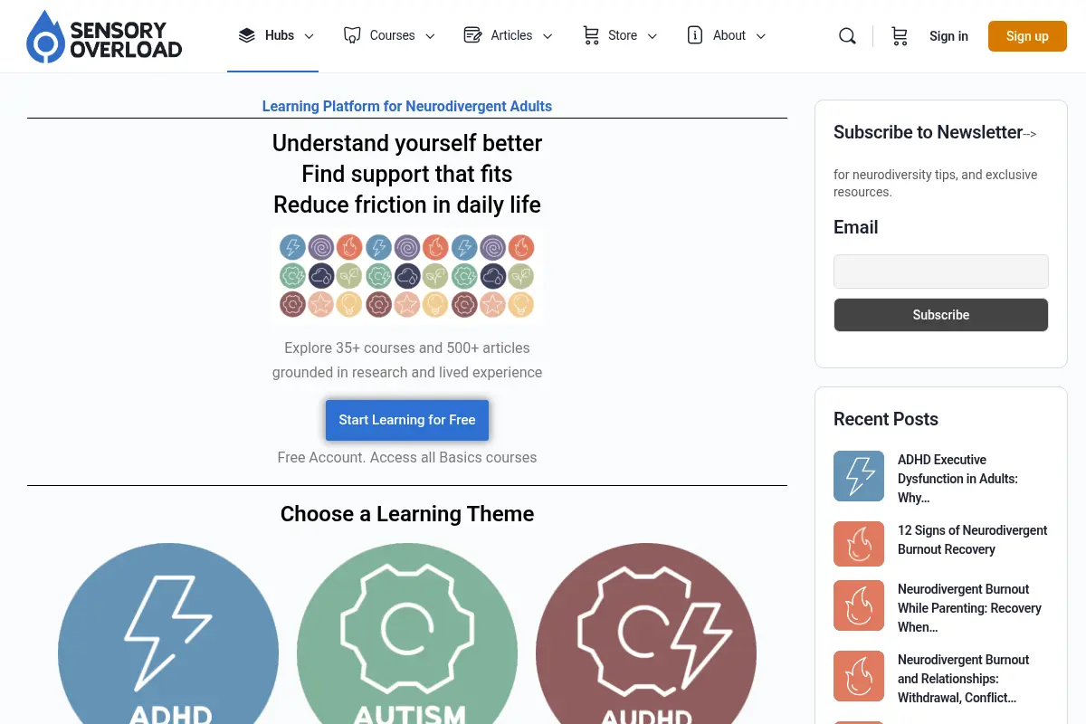The image size is (1086, 724).
Task: Select the AuDHD theme circle
Action: click(x=646, y=633)
